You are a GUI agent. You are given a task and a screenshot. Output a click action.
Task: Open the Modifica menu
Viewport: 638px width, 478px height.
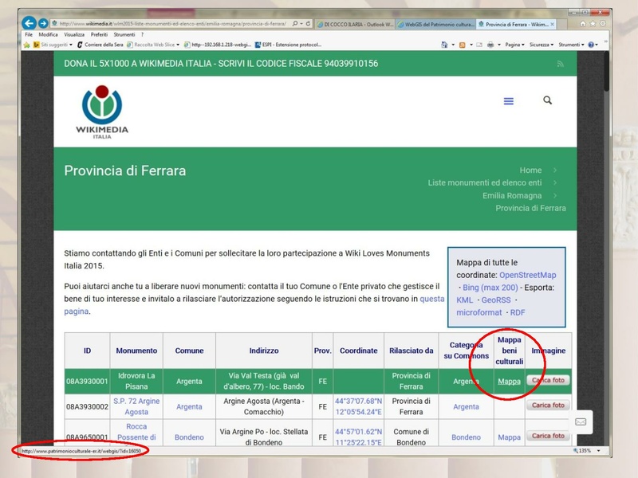pyautogui.click(x=49, y=34)
